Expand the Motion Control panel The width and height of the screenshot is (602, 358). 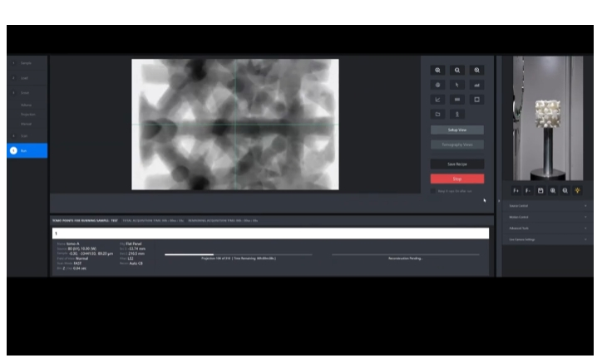click(548, 216)
